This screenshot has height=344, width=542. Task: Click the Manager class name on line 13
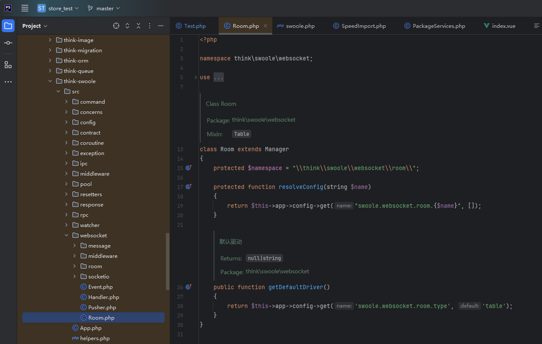277,149
